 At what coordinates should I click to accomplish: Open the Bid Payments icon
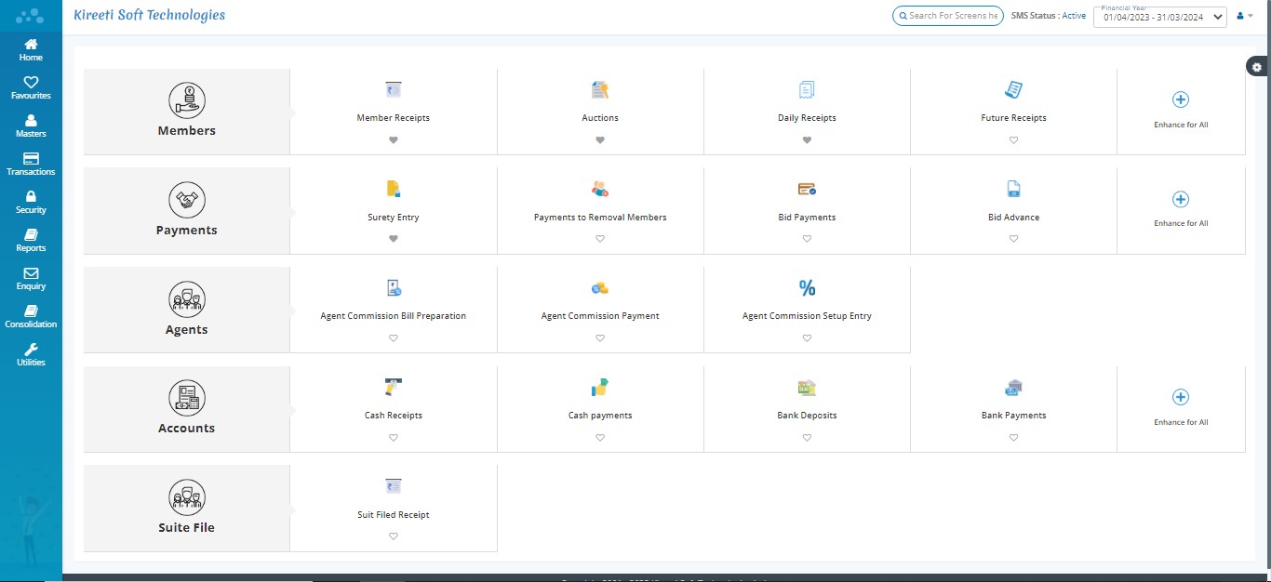pos(807,190)
